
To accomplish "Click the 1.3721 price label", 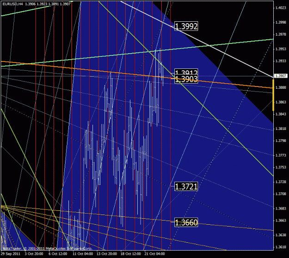I will (186, 186).
